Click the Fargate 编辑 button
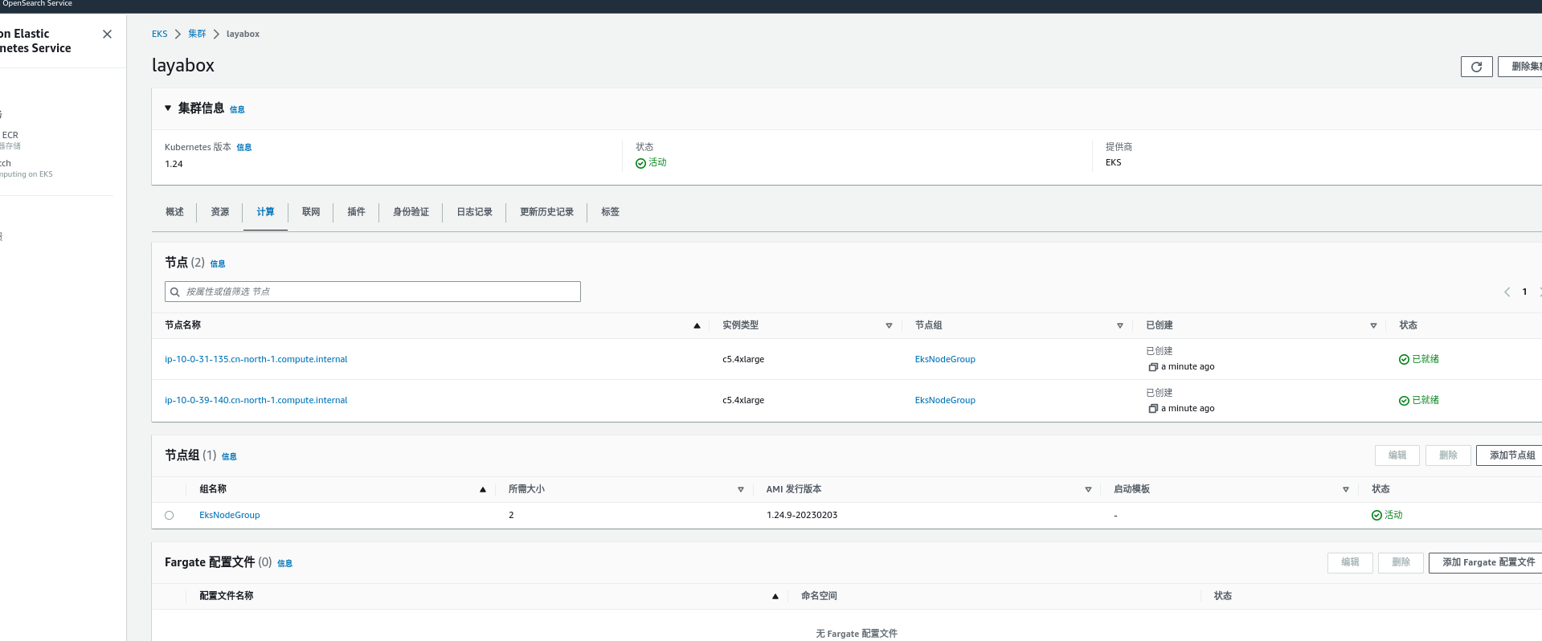Image resolution: width=1542 pixels, height=641 pixels. [x=1350, y=562]
